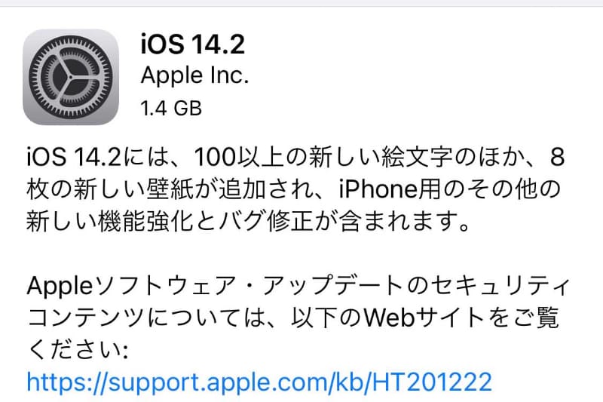Click the text ください: above link

pyautogui.click(x=78, y=350)
